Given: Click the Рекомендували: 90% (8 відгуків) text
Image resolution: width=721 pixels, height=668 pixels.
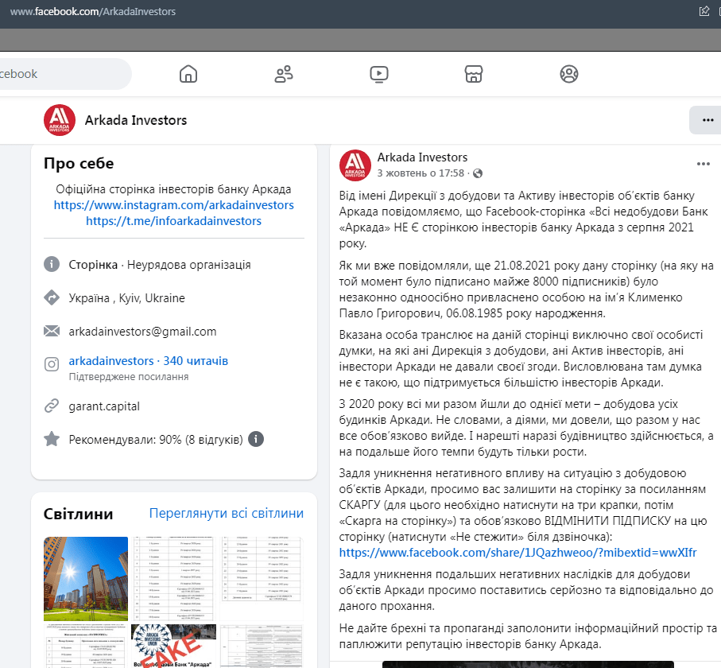Looking at the screenshot, I should [156, 439].
